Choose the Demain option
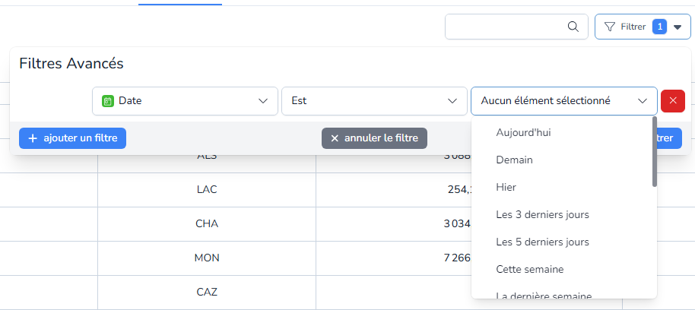This screenshot has width=695, height=310. pyautogui.click(x=514, y=160)
